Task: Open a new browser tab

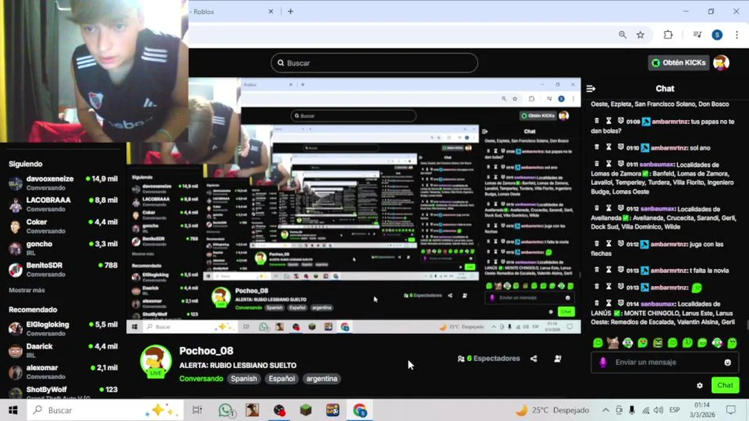Action: 290,12
